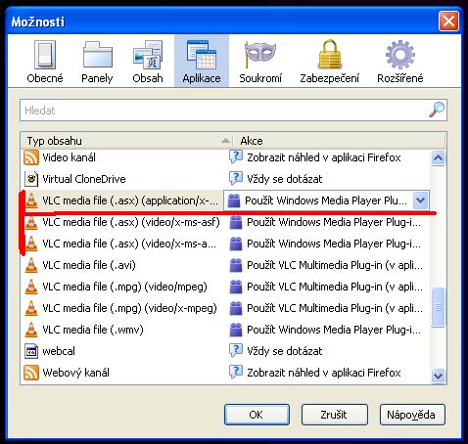
Task: Expand the action dropdown for .asx application
Action: click(x=420, y=200)
